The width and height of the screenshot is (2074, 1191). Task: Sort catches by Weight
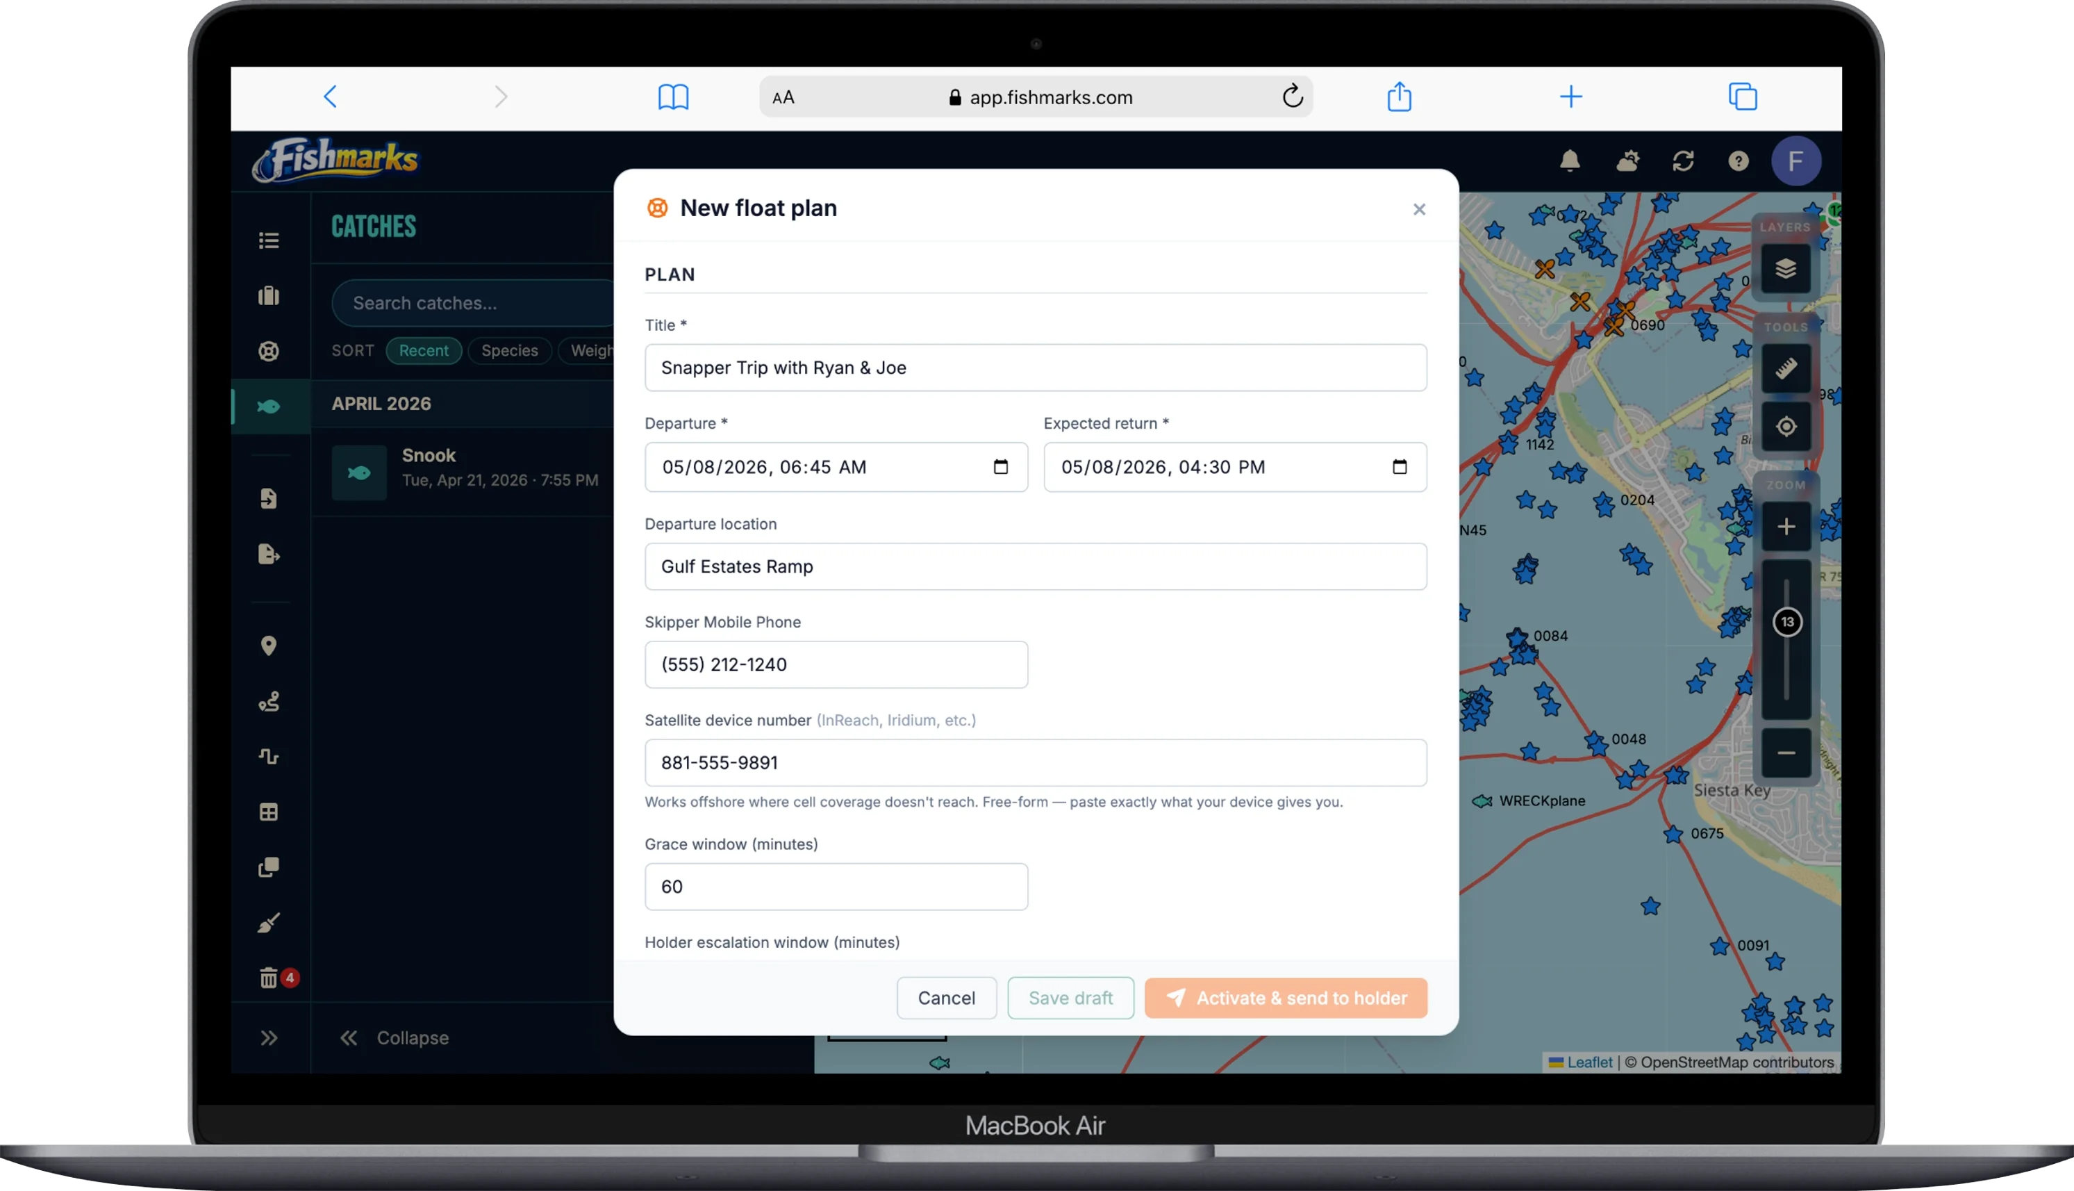click(587, 351)
